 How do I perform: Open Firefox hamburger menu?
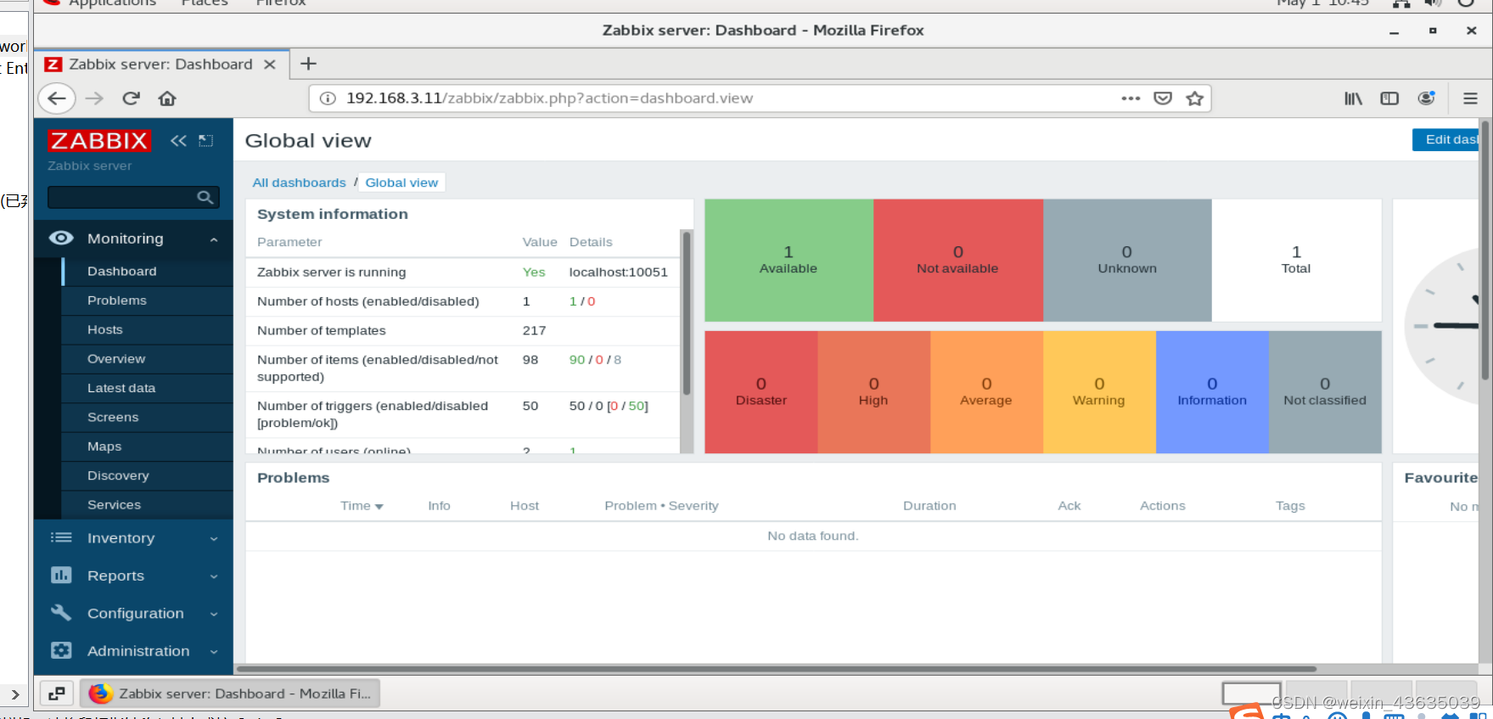tap(1470, 98)
